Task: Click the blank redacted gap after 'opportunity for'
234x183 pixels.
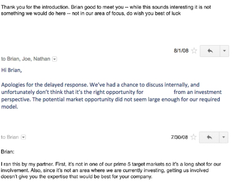Action: 159,92
